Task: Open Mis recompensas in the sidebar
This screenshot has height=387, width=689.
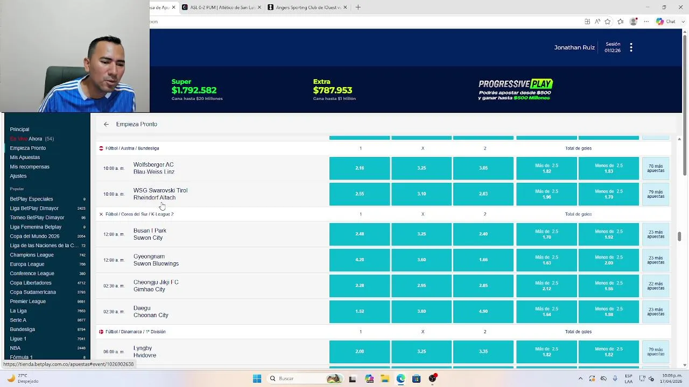Action: 30,167
